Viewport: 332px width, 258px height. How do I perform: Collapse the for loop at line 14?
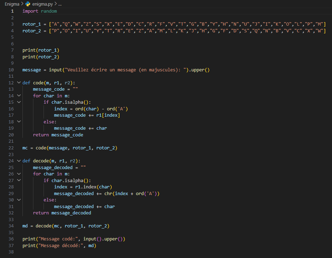point(19,95)
